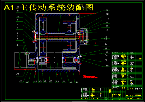The image size is (145, 102).
Task: Pick part callout number 32
Action: (x=27, y=82)
